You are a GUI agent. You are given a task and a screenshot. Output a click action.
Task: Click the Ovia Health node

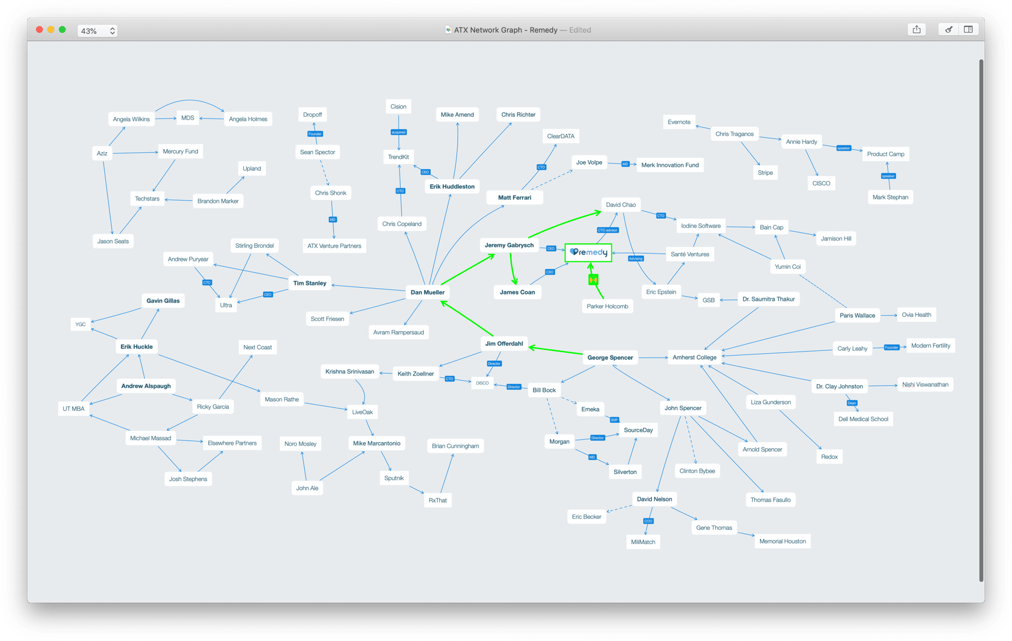click(x=916, y=315)
